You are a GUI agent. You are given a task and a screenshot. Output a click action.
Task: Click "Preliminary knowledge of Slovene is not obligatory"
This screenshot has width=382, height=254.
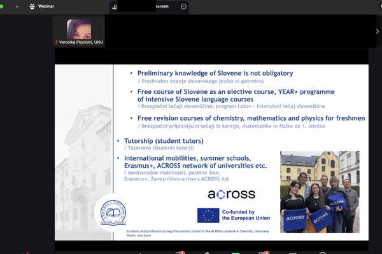[x=215, y=73]
